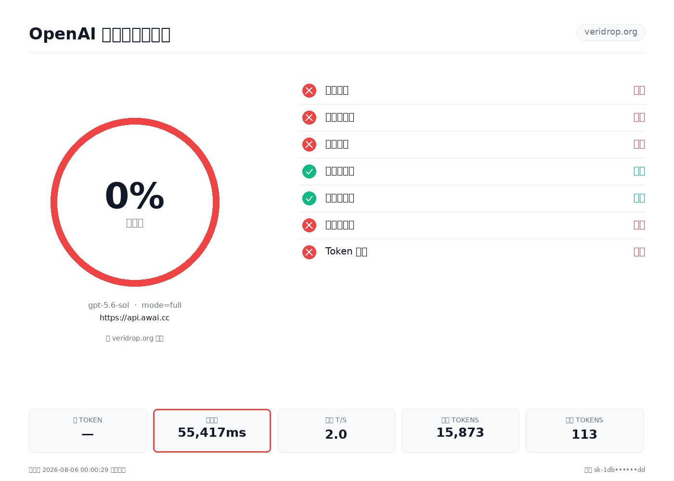Click the gpt-5.6-sol mode=full label
This screenshot has height=481, width=674.
[135, 305]
